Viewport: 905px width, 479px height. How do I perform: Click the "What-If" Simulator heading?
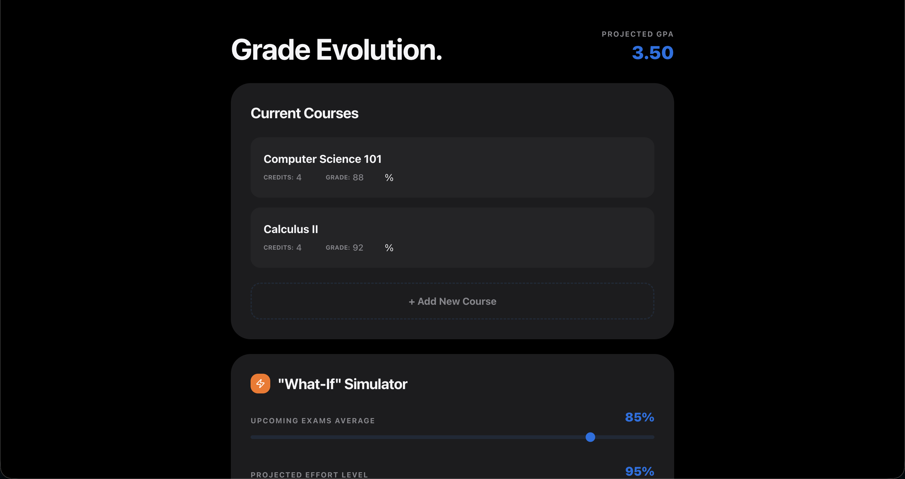[343, 384]
